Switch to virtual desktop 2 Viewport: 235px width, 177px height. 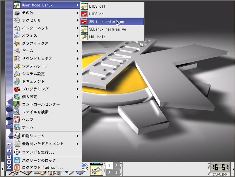pos(116,166)
